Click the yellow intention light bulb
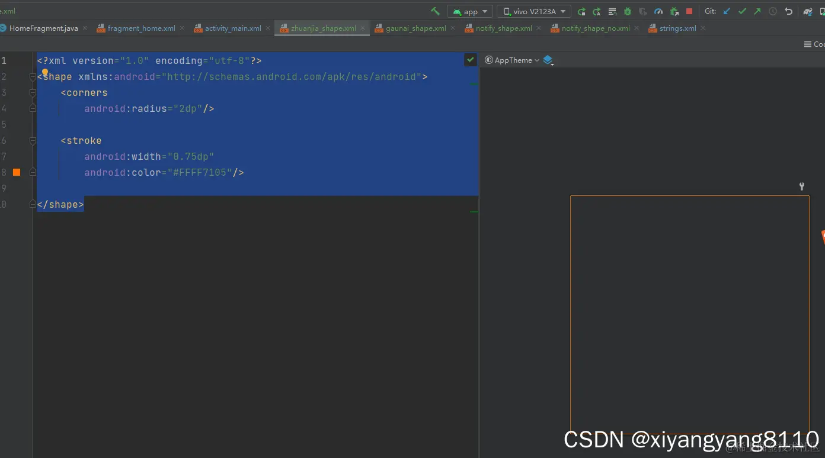This screenshot has height=458, width=825. [x=44, y=72]
